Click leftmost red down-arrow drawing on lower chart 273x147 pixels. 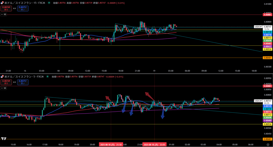[x=108, y=98]
